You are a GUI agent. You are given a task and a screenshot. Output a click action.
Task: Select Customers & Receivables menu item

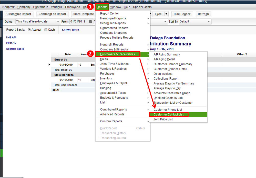(x=118, y=54)
